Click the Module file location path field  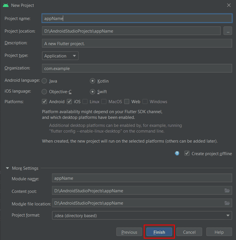point(142,203)
